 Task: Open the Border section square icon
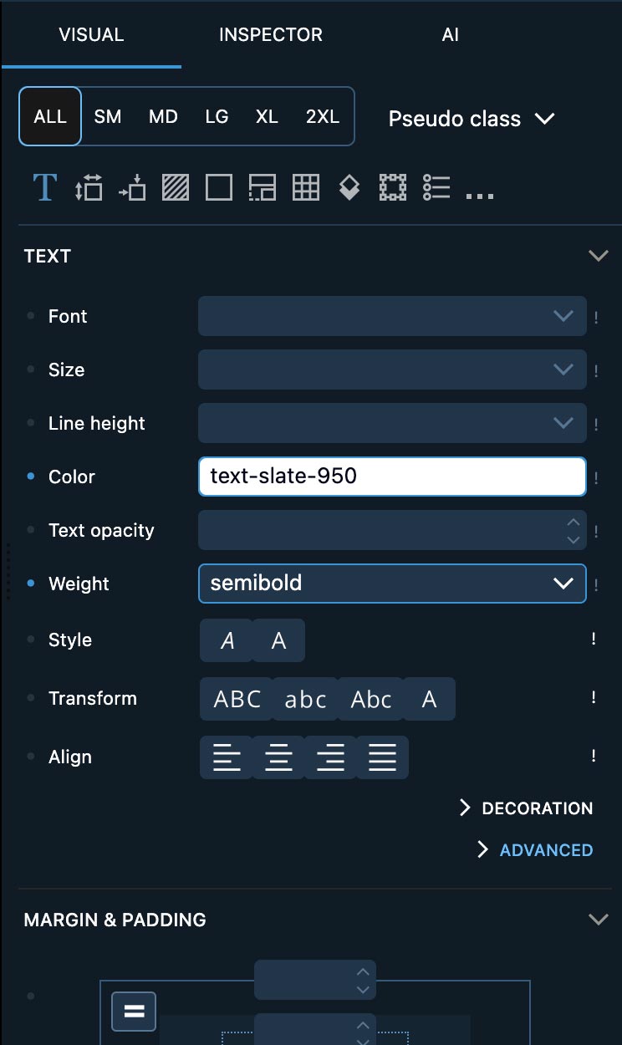[219, 187]
